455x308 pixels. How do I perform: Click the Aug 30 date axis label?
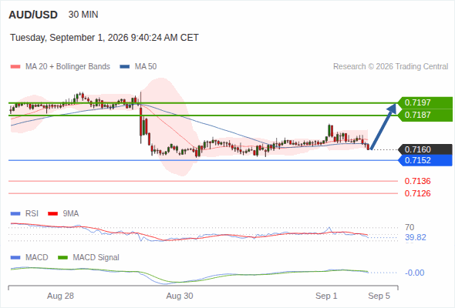tap(180, 296)
